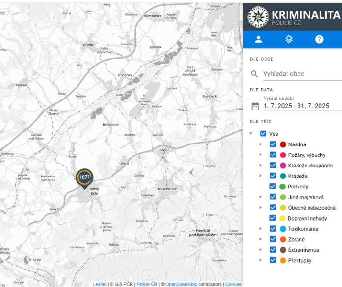Screen dimensions: 342x287
Task: Click the Studénka town label on map
Action: 125,75
